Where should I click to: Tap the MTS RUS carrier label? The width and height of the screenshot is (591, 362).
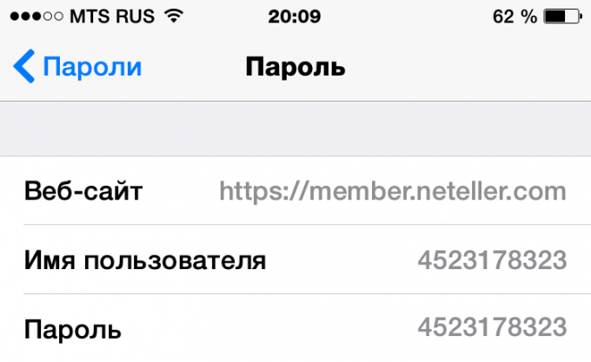click(x=112, y=16)
